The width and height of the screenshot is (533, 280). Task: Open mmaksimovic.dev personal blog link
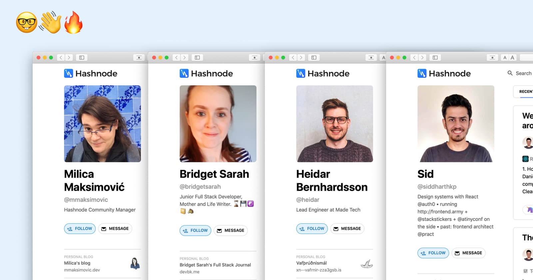(x=82, y=270)
